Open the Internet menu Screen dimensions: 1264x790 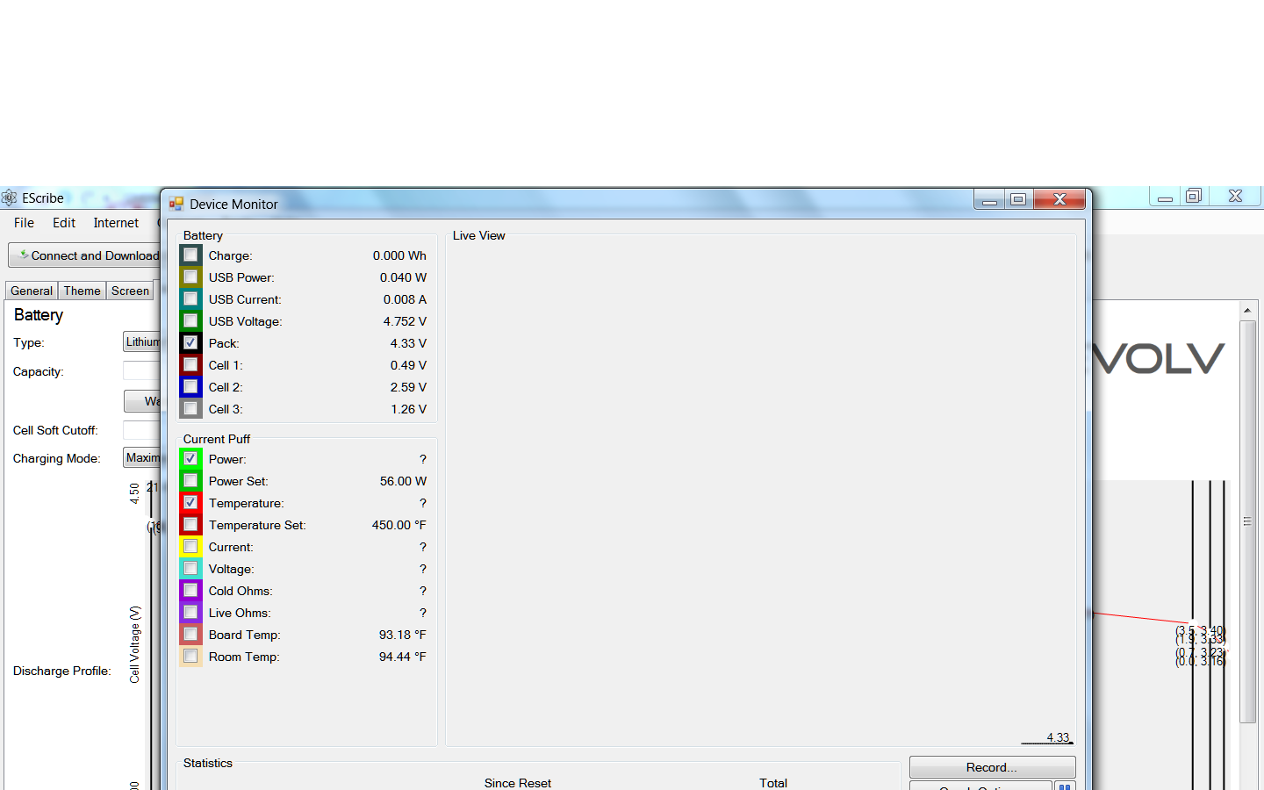(116, 223)
